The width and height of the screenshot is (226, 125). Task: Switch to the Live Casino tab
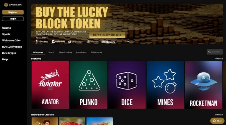[x=65, y=52]
